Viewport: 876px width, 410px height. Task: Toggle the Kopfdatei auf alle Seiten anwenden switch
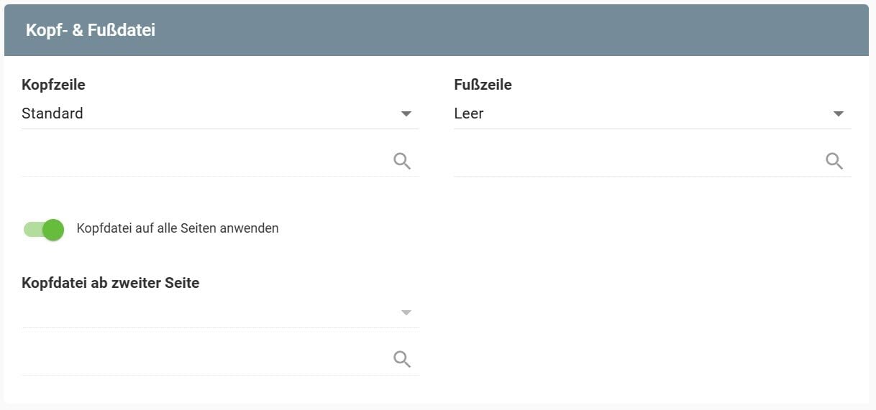click(44, 229)
